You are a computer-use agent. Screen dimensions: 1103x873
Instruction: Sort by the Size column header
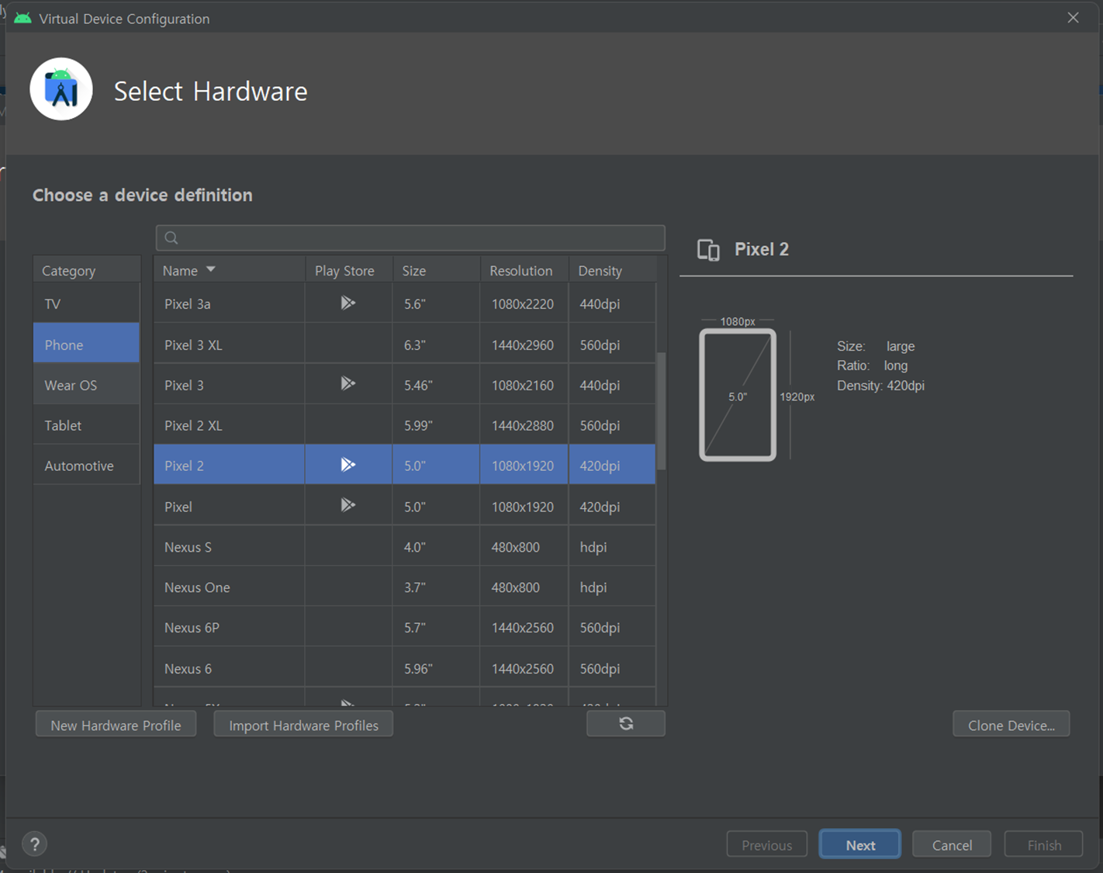point(436,270)
